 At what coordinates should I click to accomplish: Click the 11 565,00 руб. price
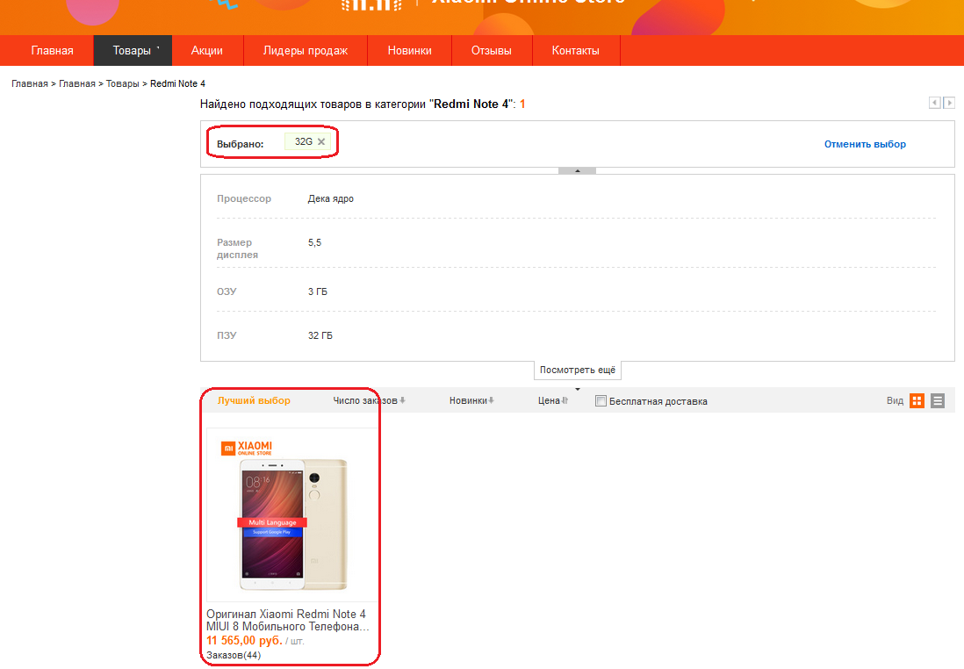244,641
